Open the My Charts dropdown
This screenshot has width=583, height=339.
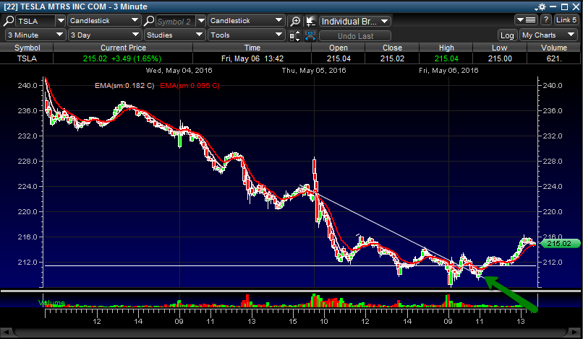point(548,35)
